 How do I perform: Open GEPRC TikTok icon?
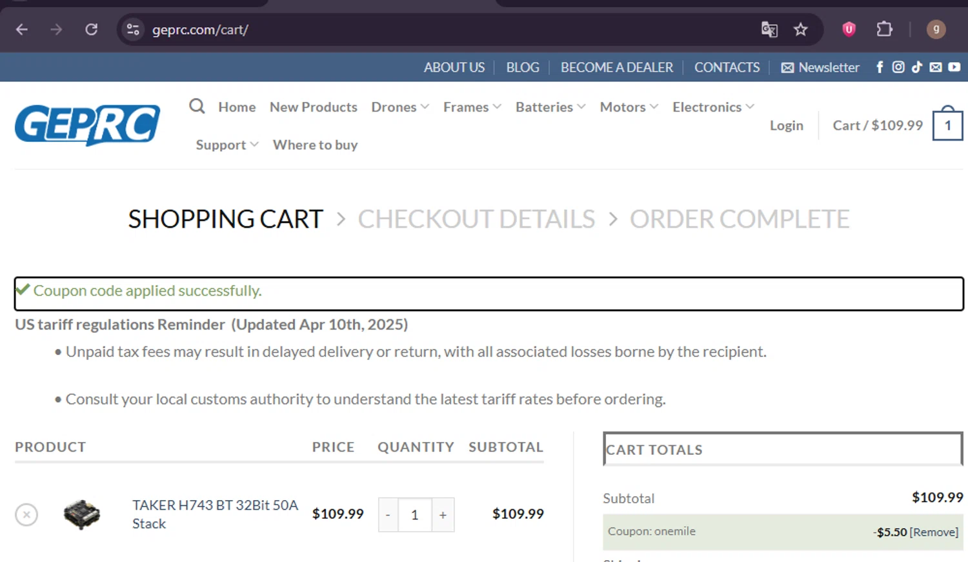(917, 67)
